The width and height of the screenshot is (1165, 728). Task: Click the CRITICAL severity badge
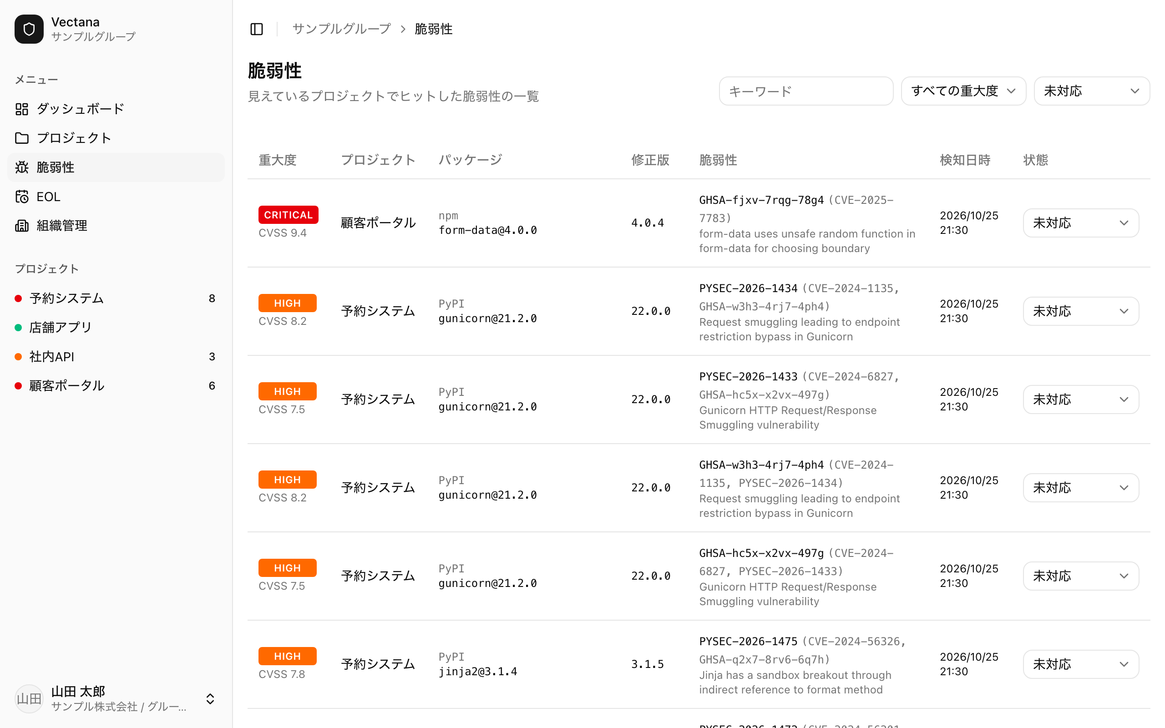coord(289,215)
